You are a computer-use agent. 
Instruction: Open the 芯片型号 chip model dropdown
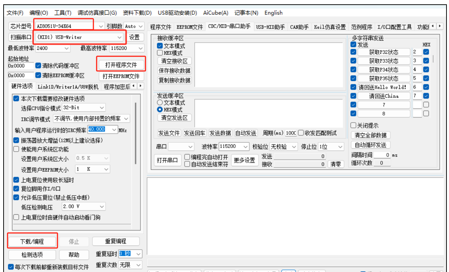[65, 26]
